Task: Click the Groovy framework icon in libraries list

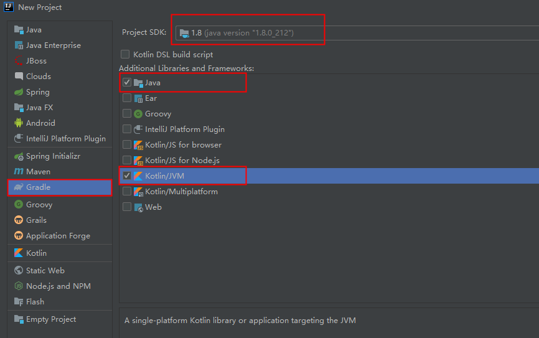Action: pos(138,114)
